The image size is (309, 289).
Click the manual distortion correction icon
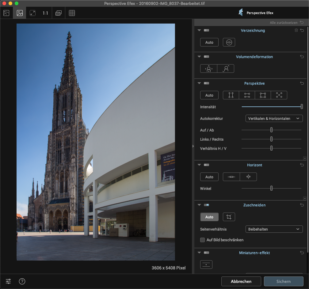pyautogui.click(x=229, y=42)
